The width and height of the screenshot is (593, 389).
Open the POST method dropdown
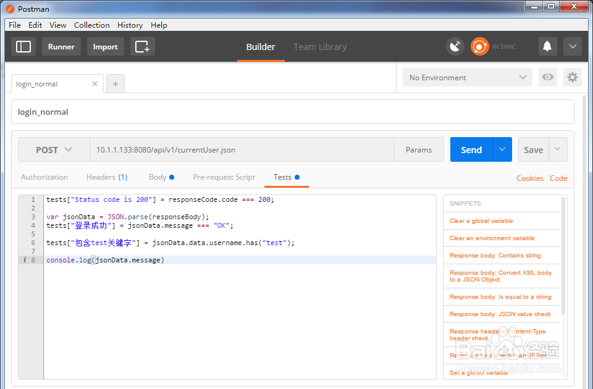tap(54, 149)
